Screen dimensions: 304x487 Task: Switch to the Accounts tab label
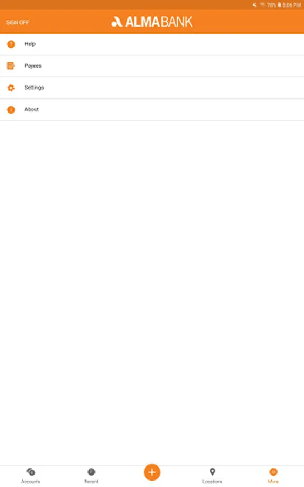point(31,482)
